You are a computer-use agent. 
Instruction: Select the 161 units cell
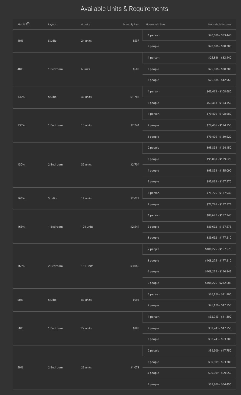[x=87, y=266]
